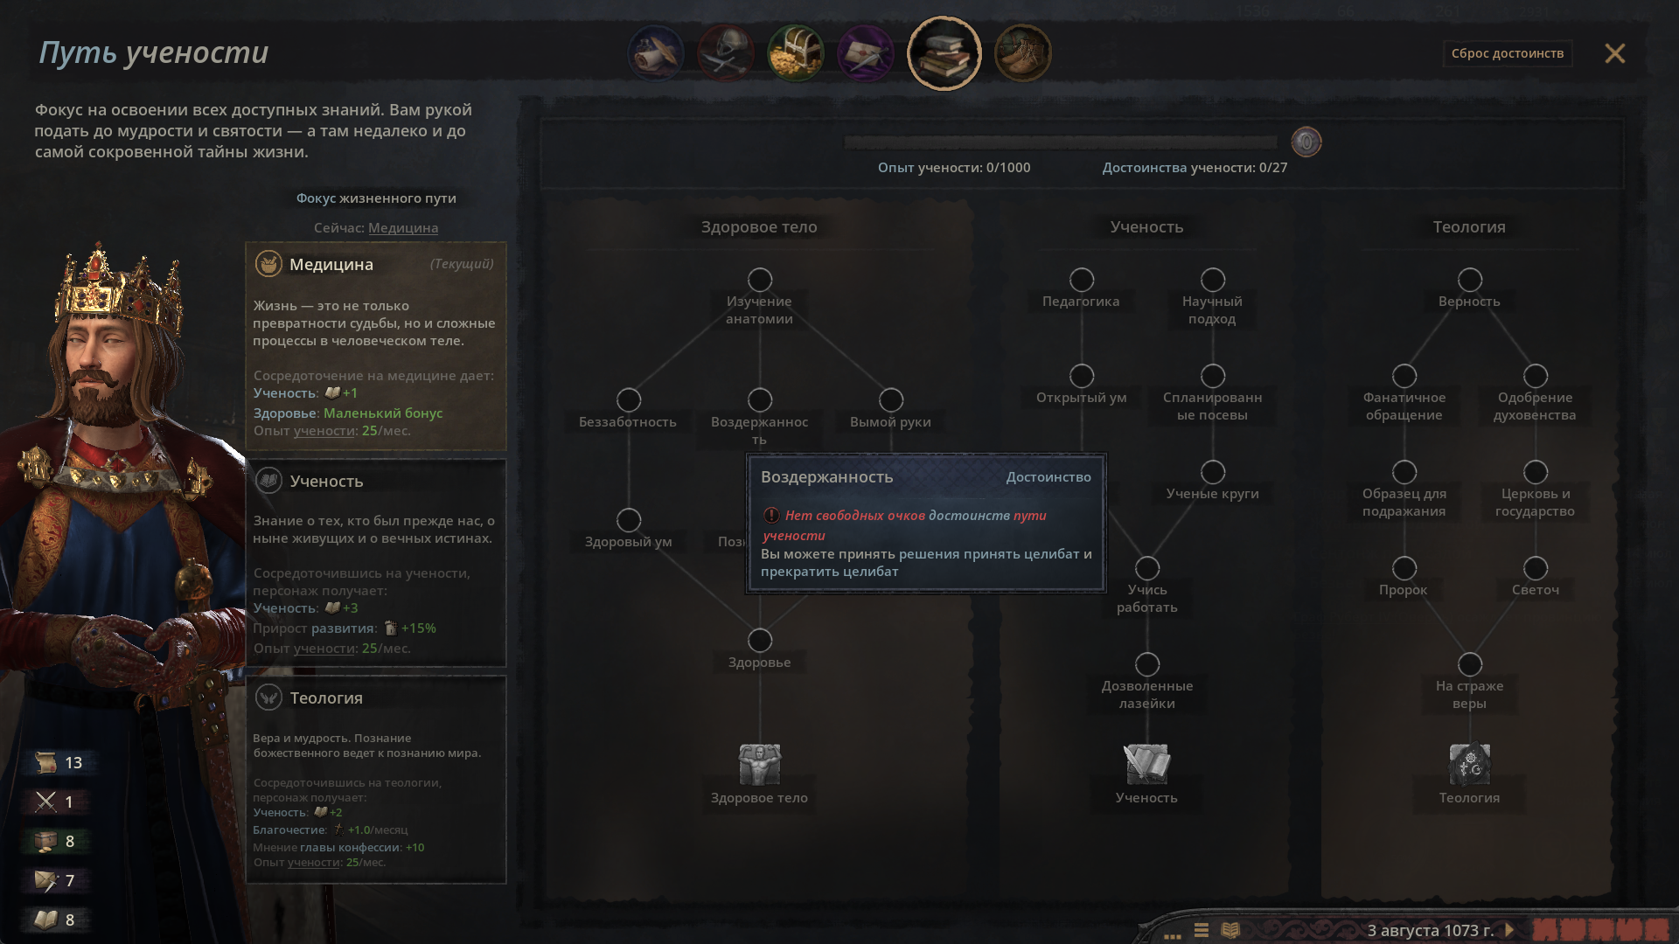Expand the ellipsis menu in bottom bar

click(1173, 934)
